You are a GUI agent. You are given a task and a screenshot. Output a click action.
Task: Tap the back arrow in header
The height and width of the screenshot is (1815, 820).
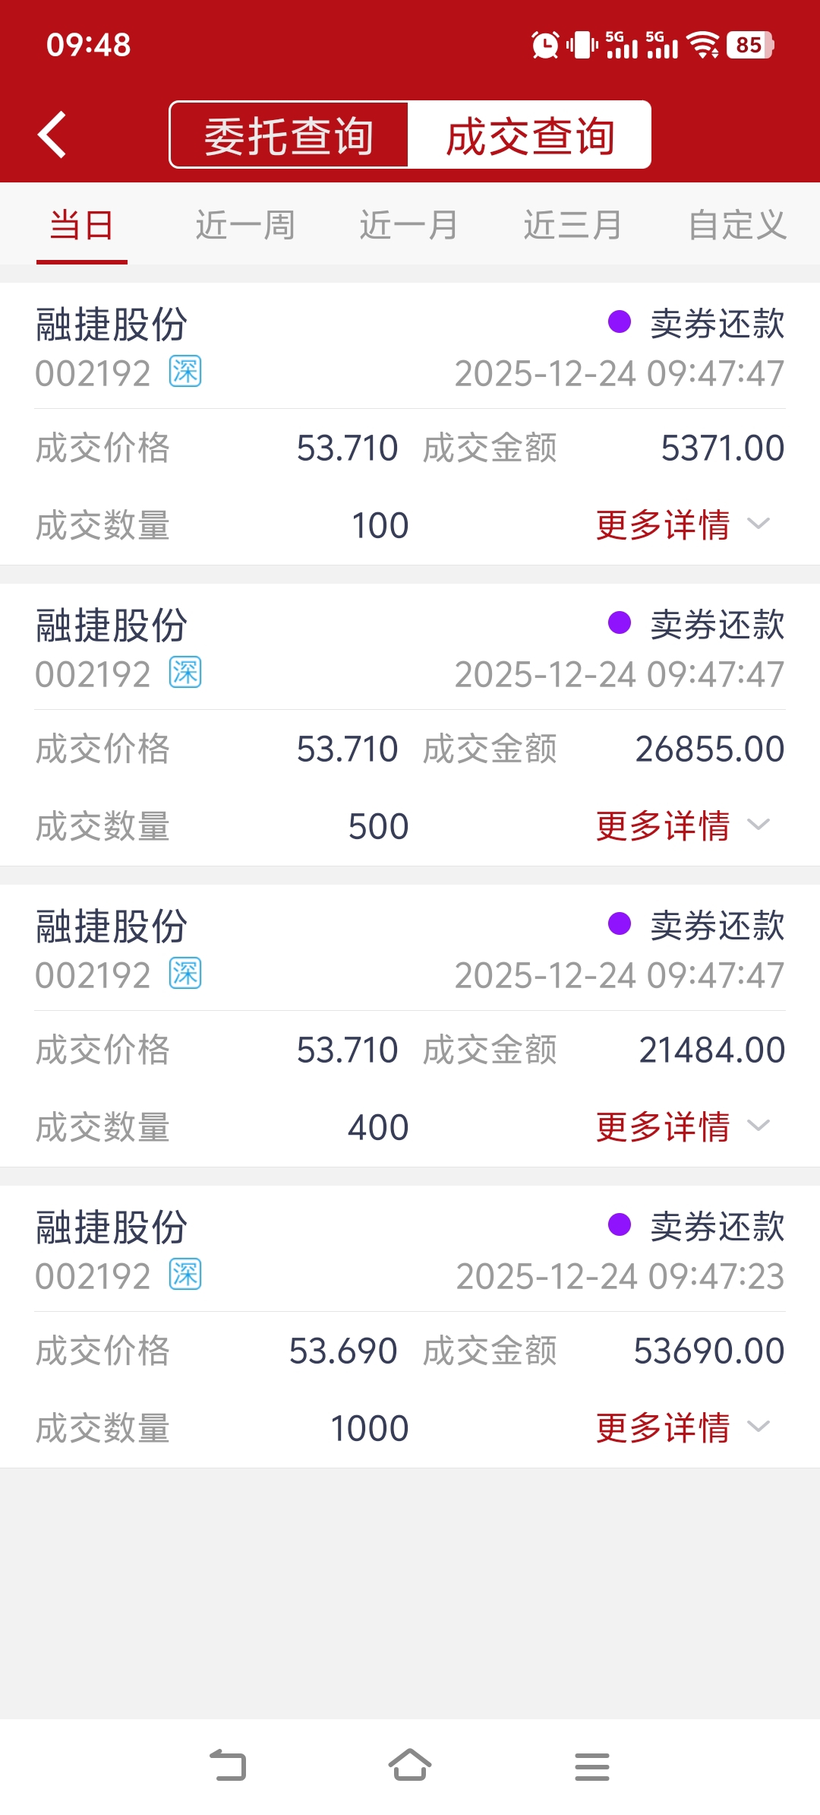[x=52, y=135]
